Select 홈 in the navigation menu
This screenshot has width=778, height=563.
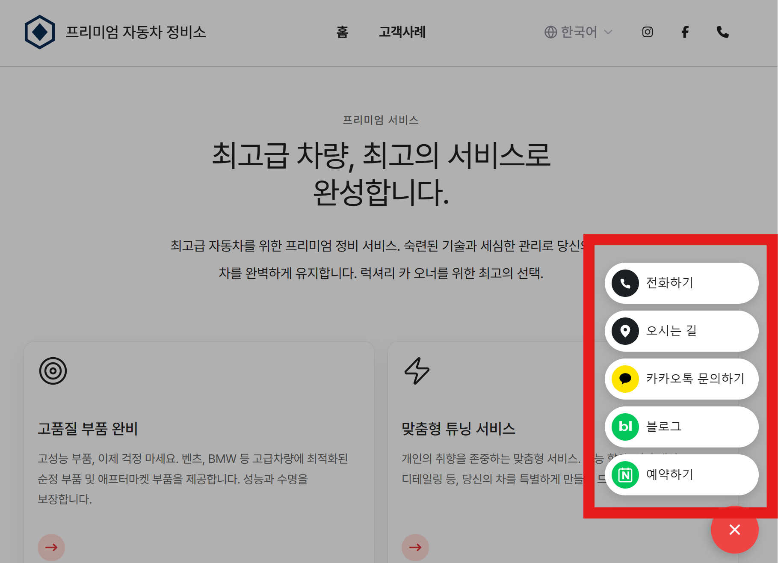point(343,32)
